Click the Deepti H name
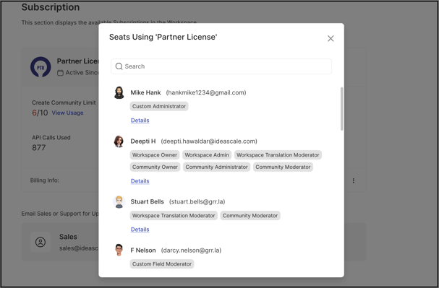The image size is (439, 288). [143, 141]
